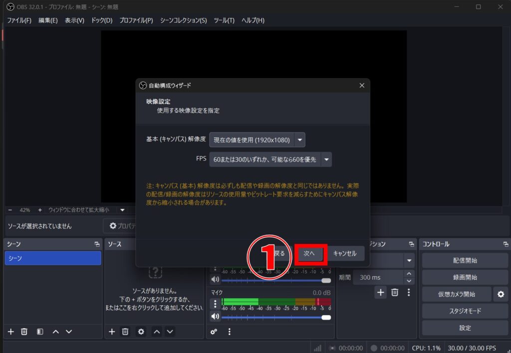
Task: Delete the selected scene with trash icon
Action: [x=23, y=332]
